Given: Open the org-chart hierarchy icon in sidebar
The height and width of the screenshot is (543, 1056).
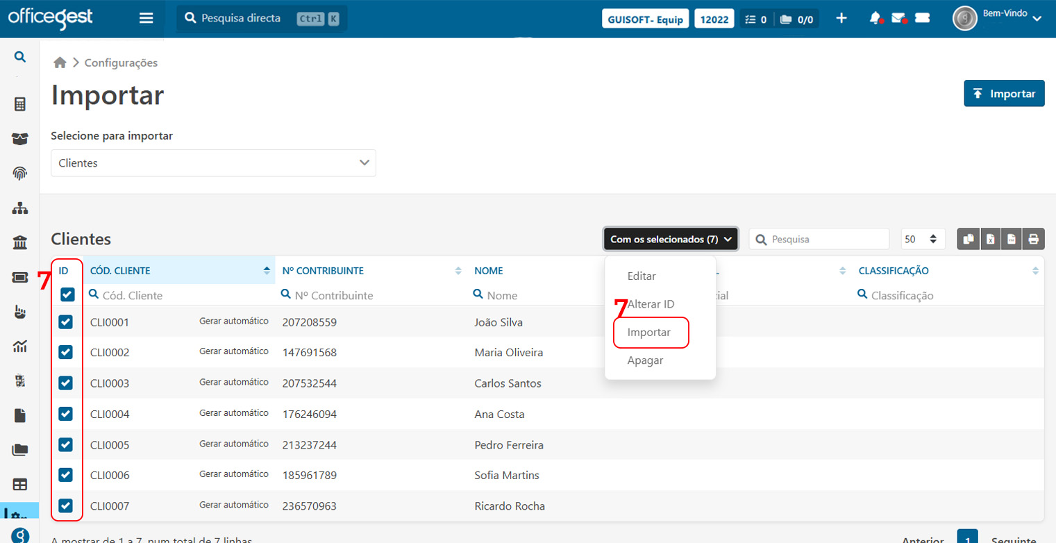Looking at the screenshot, I should click(x=20, y=208).
